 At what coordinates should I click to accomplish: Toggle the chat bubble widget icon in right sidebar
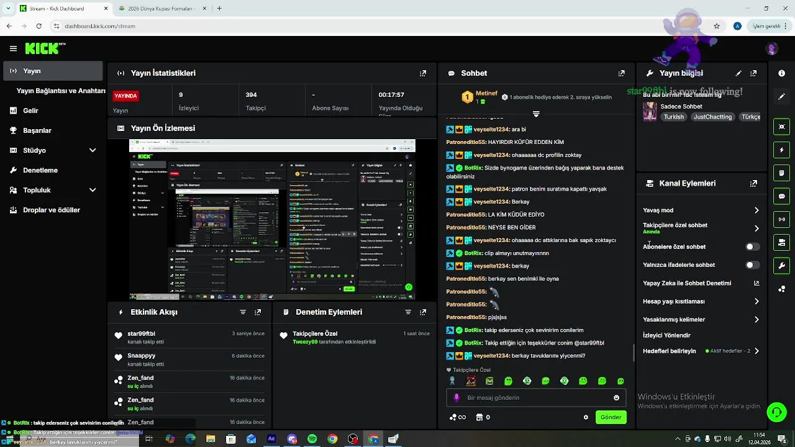[x=781, y=196]
